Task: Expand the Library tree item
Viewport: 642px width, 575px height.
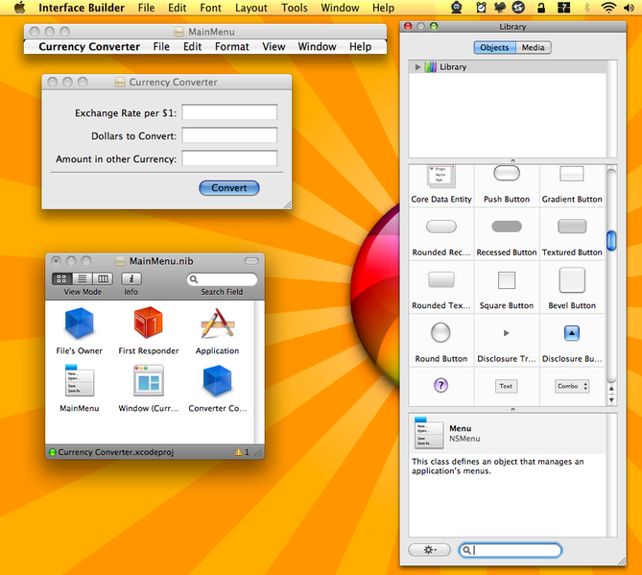Action: [417, 67]
